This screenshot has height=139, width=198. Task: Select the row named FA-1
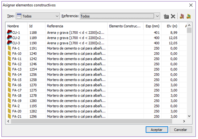[x=96, y=48]
